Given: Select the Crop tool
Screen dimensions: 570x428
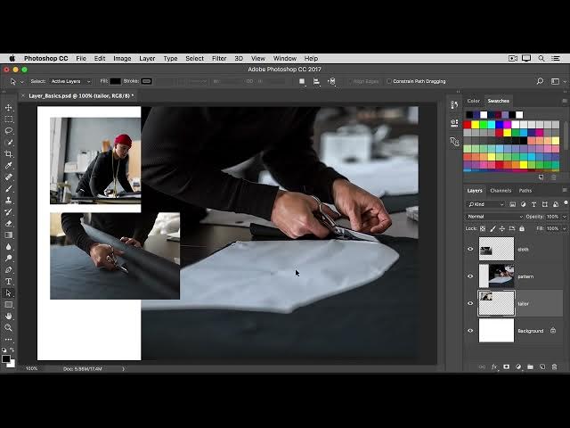Looking at the screenshot, I should tap(9, 154).
